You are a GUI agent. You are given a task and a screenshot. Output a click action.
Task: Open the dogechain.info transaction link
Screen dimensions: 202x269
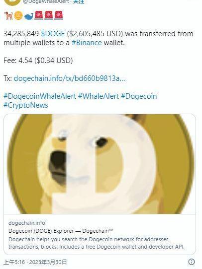70,78
